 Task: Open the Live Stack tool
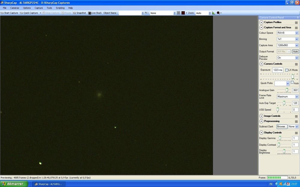click(x=95, y=13)
